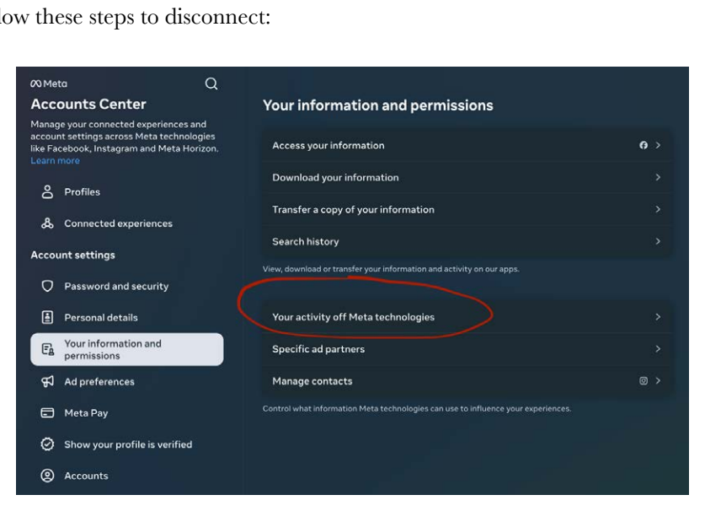Click the verified badge icon

47,444
